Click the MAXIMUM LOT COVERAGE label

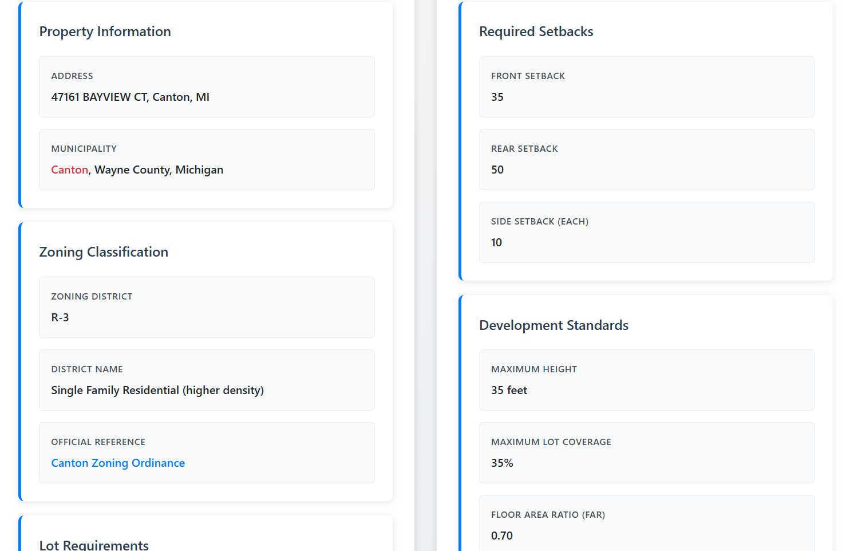551,442
